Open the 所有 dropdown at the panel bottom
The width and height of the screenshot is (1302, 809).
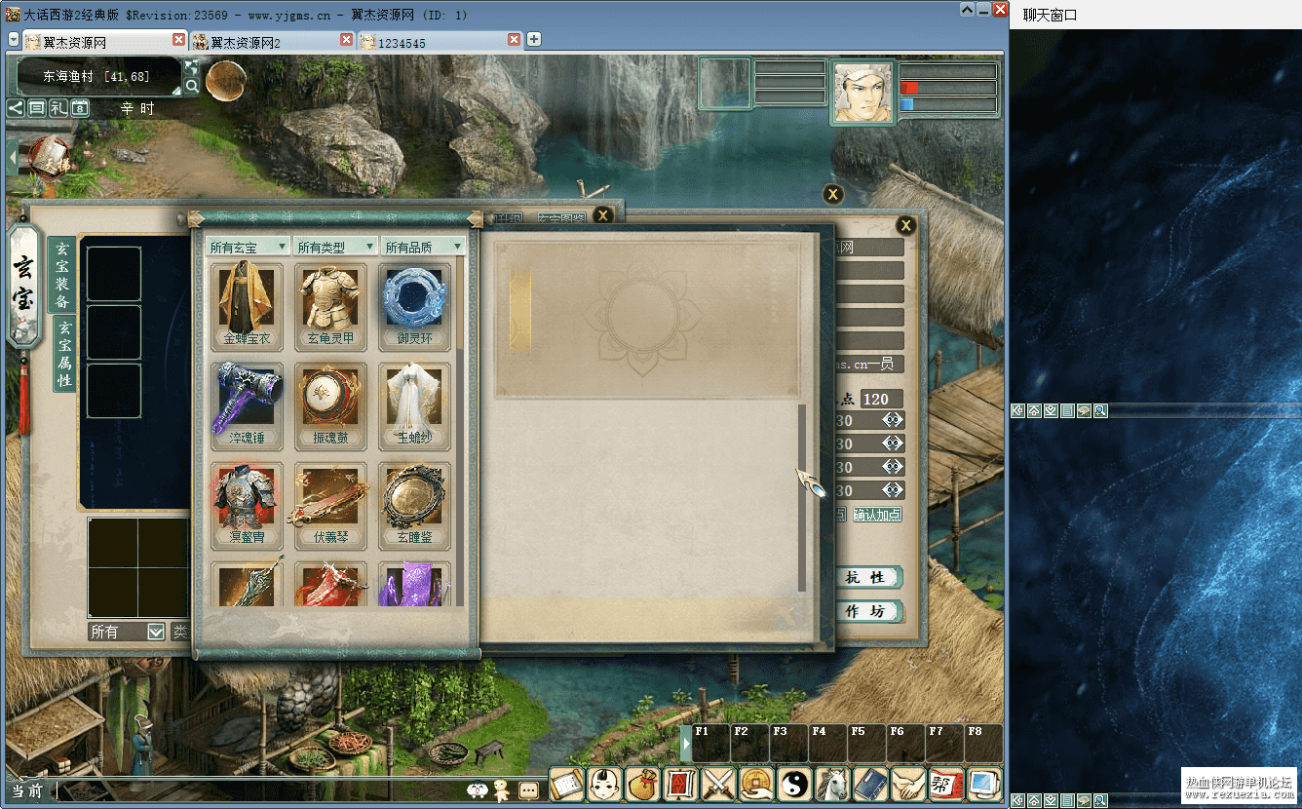pyautogui.click(x=127, y=632)
